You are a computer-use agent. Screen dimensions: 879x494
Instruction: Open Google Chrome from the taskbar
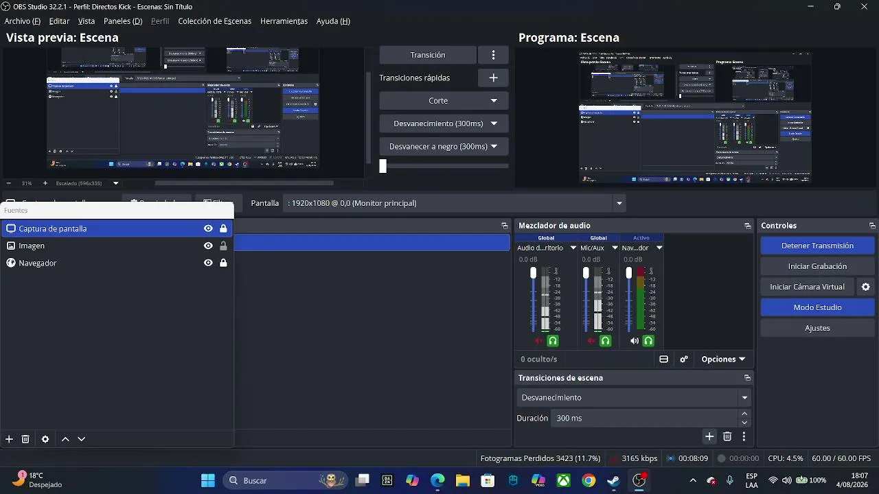[589, 480]
